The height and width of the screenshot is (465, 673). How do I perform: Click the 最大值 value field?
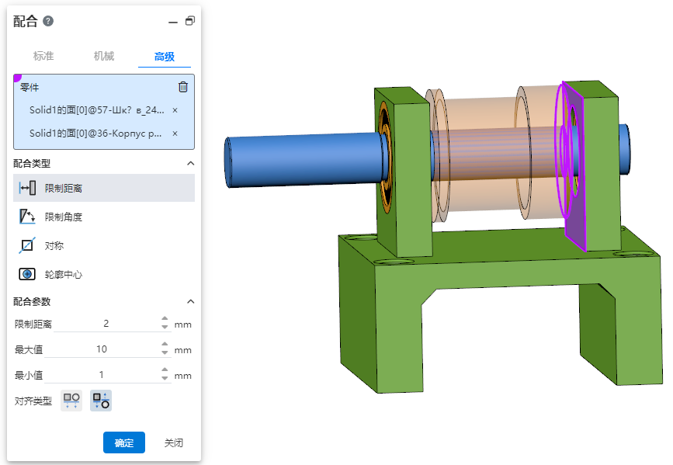click(x=102, y=349)
